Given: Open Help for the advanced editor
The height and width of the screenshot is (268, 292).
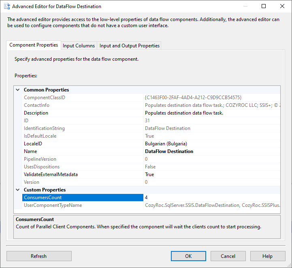Looking at the screenshot, I should [x=267, y=256].
